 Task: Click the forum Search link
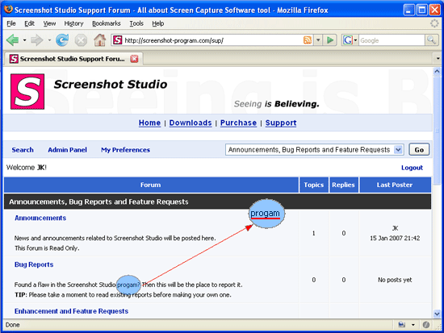(x=23, y=150)
